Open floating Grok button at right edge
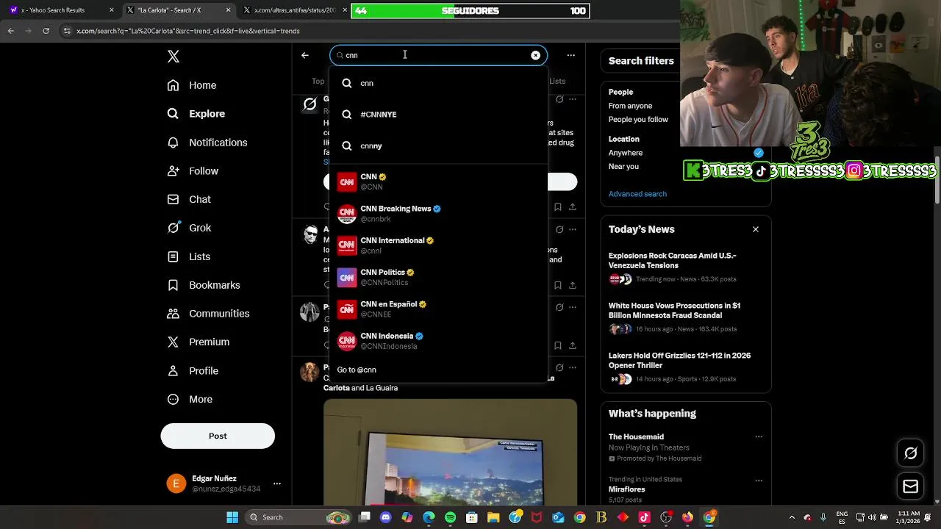The image size is (941, 529). [x=910, y=453]
